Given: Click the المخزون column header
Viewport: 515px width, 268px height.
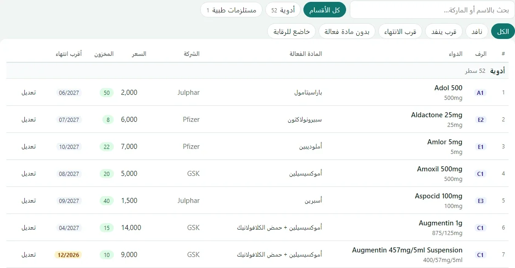Looking at the screenshot, I should pos(104,54).
